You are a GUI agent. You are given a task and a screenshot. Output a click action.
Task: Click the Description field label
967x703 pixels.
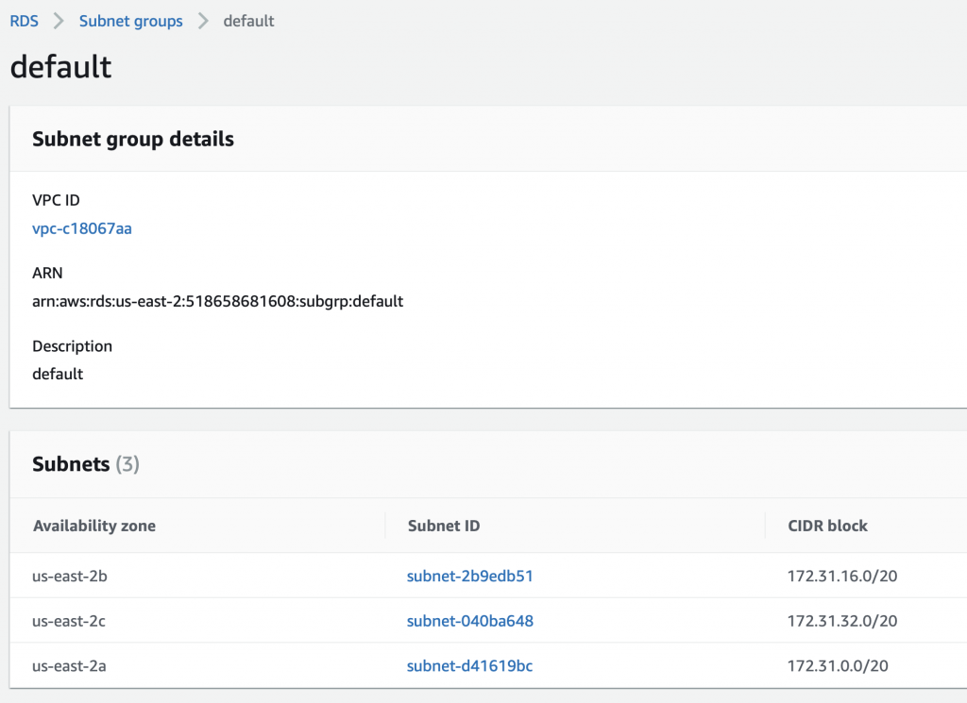coord(72,346)
